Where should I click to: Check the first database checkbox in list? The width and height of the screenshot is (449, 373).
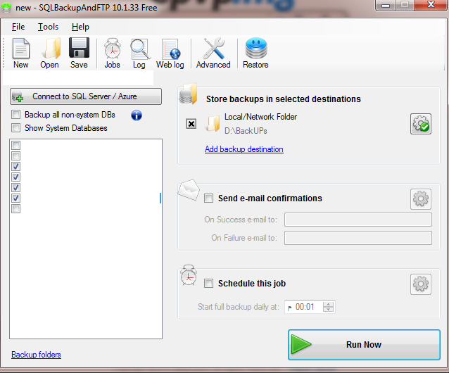[x=15, y=146]
